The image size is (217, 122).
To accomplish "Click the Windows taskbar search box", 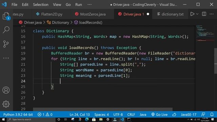I will point(31,120).
